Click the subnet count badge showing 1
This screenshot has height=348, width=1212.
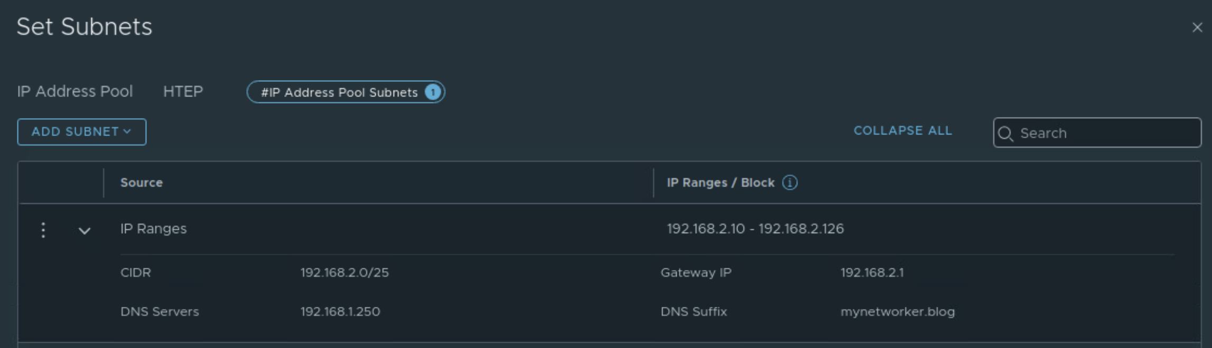tap(433, 92)
